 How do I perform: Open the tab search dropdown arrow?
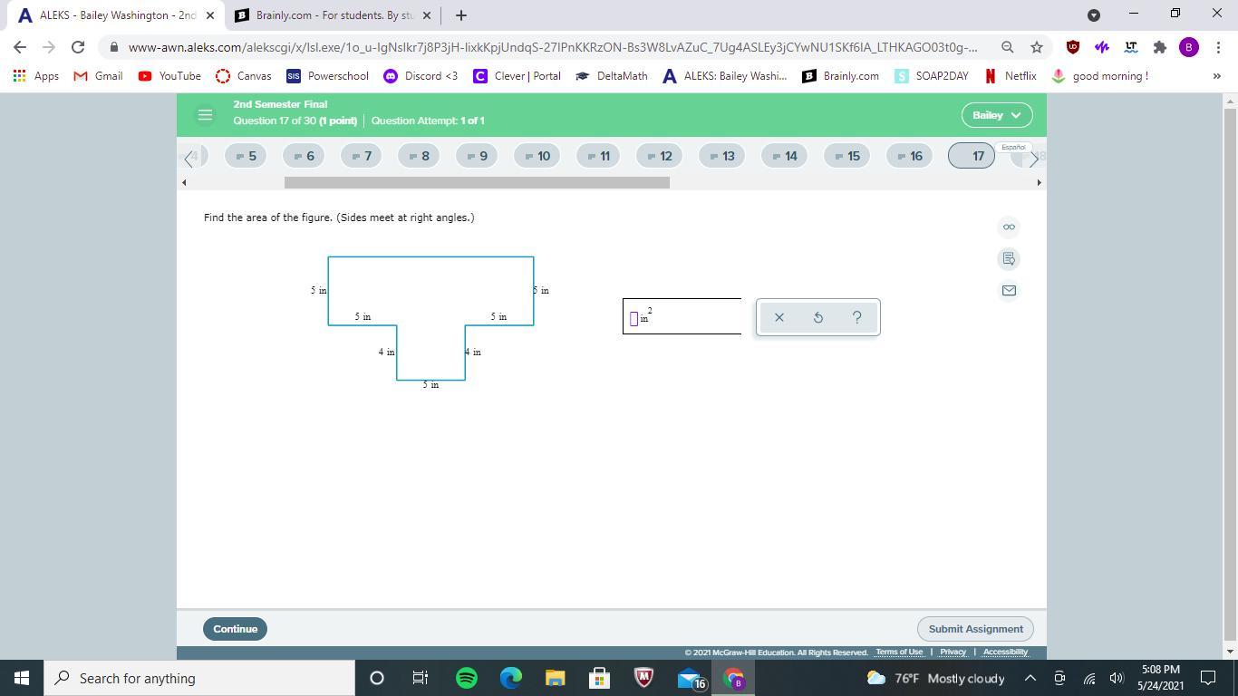(1094, 15)
